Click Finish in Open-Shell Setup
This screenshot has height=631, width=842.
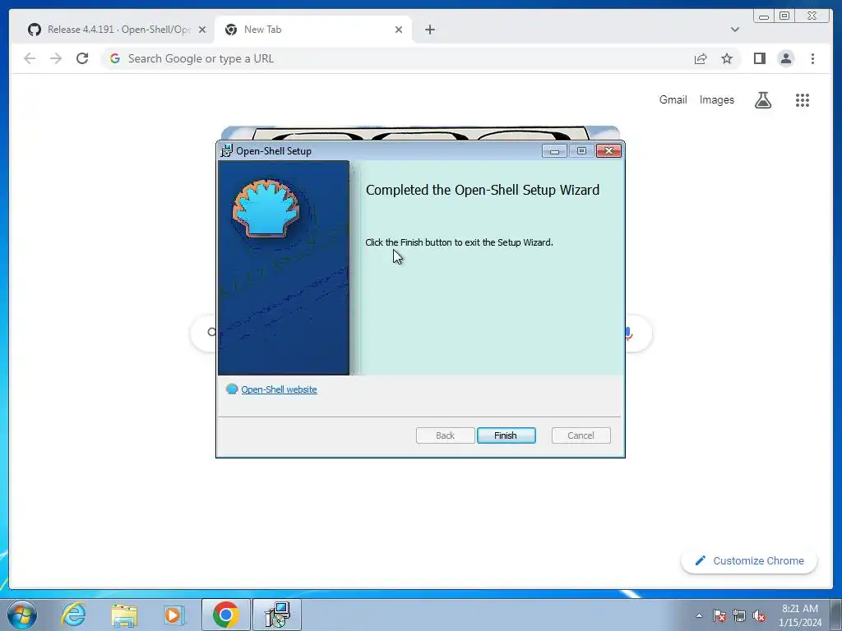pos(506,435)
